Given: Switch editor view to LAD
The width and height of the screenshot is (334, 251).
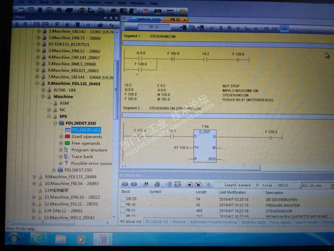Looking at the screenshot, I should (x=284, y=28).
